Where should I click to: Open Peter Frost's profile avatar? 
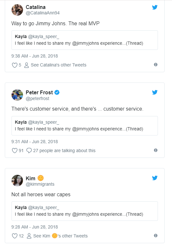(x=17, y=95)
